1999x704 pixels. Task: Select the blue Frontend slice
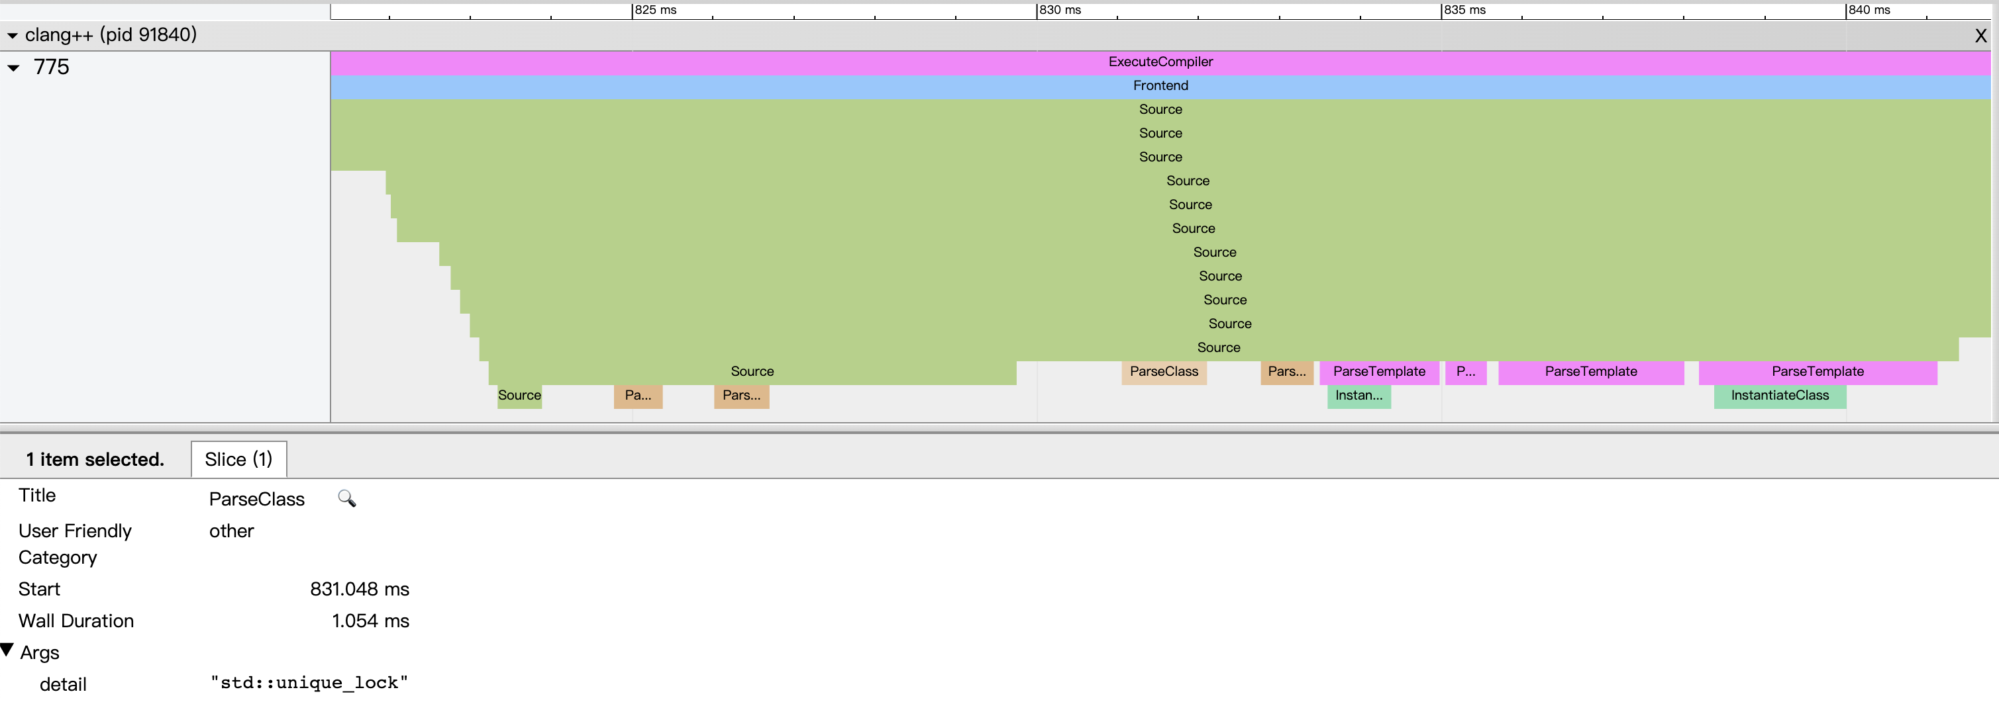1159,86
